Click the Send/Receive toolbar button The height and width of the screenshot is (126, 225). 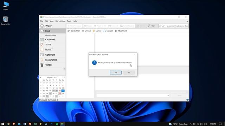127,26
